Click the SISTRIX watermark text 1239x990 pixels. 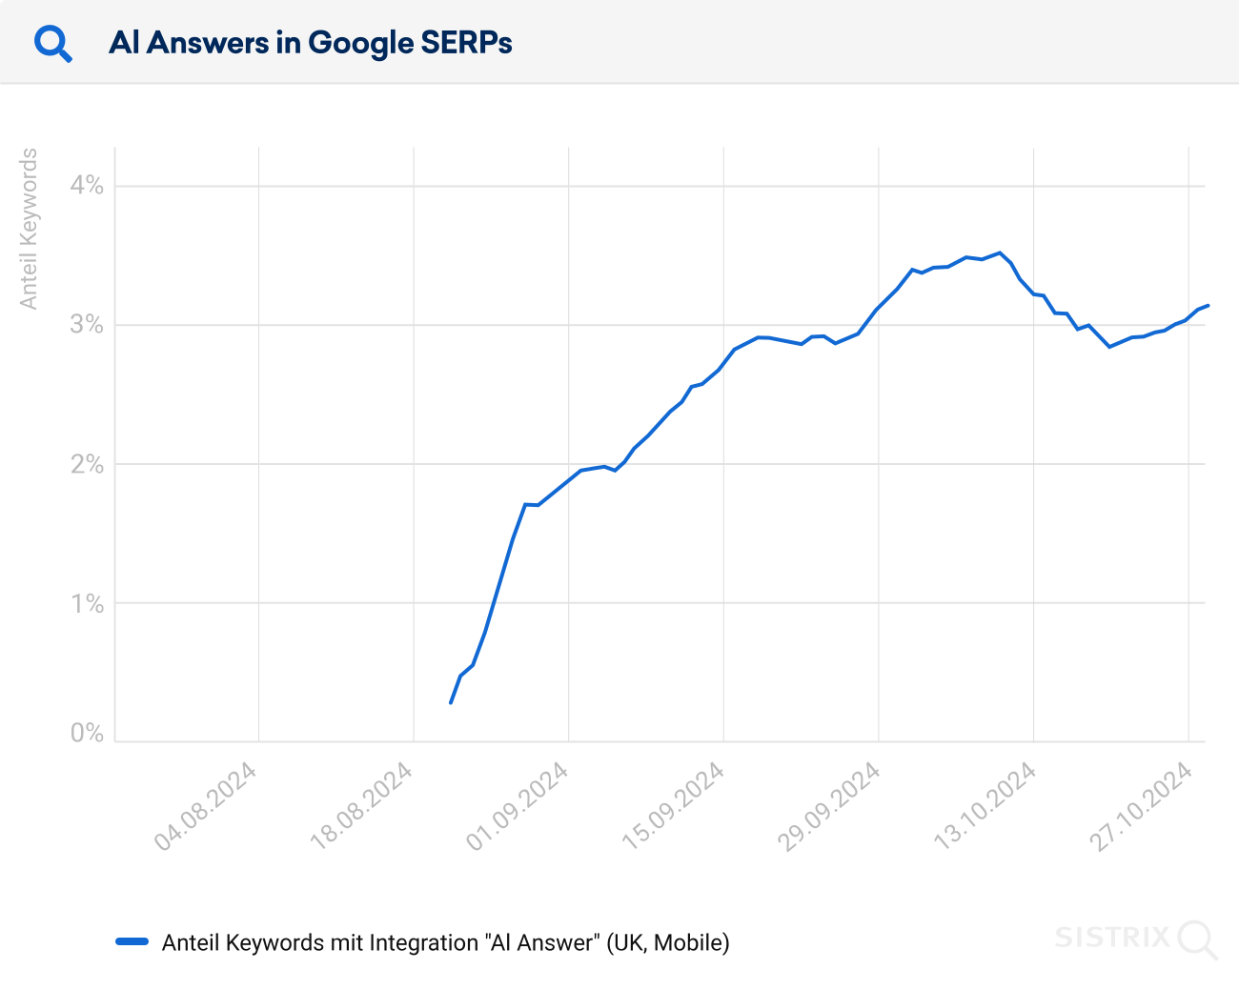pos(1111,938)
